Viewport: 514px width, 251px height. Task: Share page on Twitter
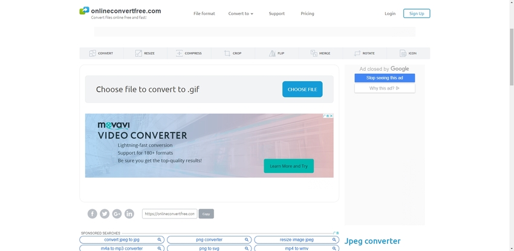[x=105, y=214]
